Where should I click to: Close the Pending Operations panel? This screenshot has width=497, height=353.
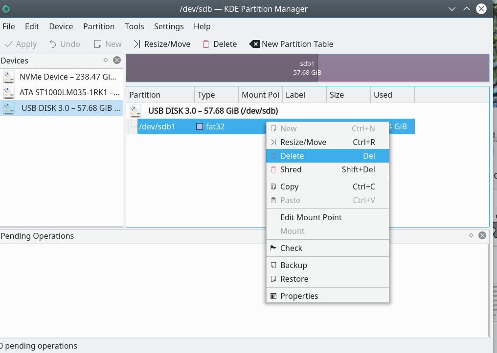482,235
